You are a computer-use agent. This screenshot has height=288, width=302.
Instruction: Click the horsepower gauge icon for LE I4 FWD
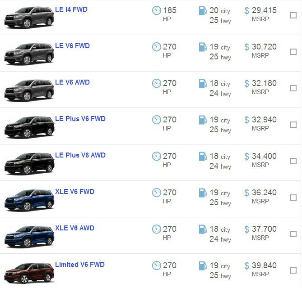(157, 10)
